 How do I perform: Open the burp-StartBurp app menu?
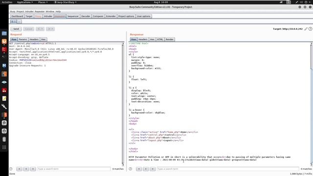click(65, 2)
